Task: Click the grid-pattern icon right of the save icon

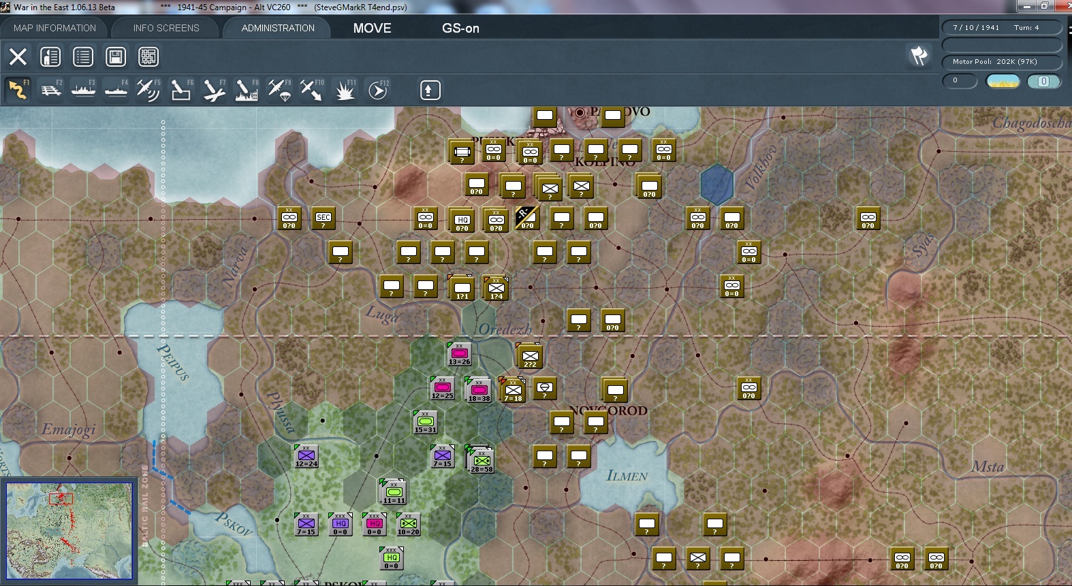Action: coord(148,56)
